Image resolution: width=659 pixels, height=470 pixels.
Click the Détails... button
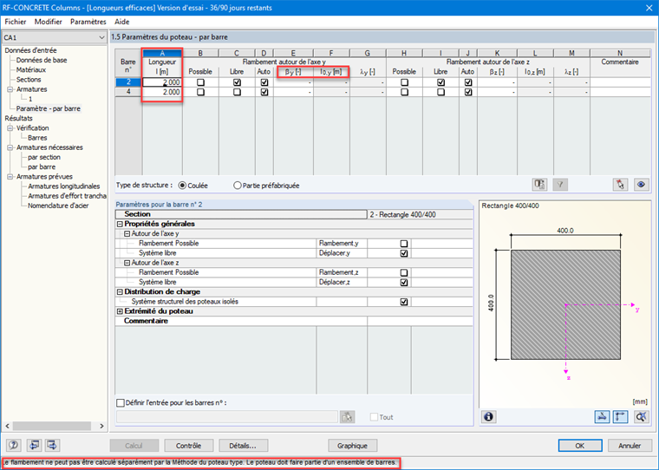click(244, 445)
